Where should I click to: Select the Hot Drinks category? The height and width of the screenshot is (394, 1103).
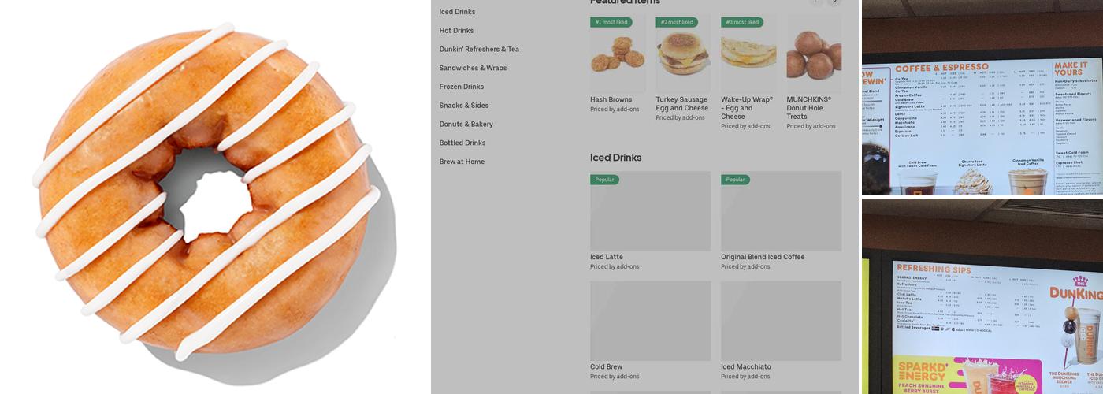click(456, 31)
